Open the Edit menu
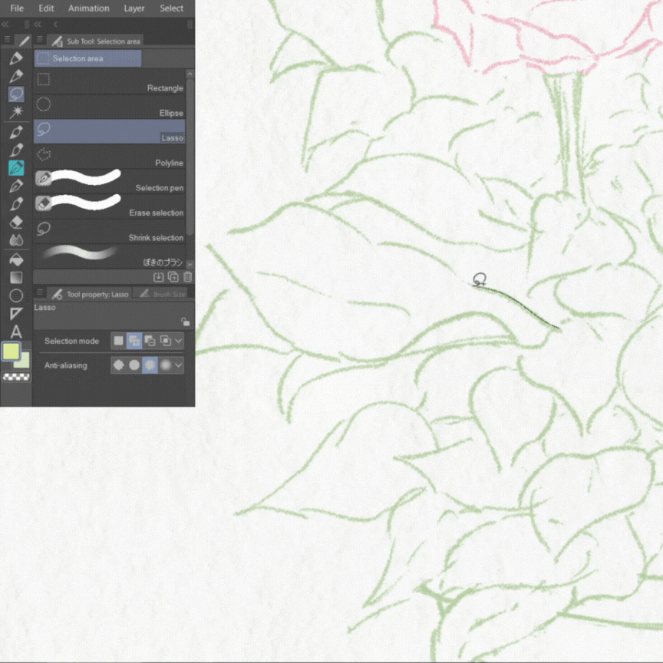The image size is (663, 663). point(46,8)
